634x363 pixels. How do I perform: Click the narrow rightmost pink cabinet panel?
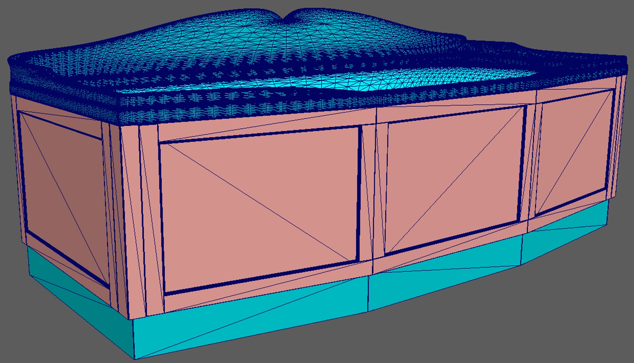pyautogui.click(x=575, y=153)
